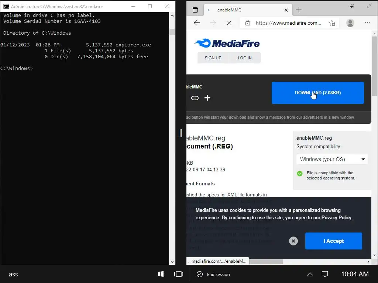The image size is (378, 283).
Task: Add page to favorites with the star icon
Action: click(x=332, y=23)
